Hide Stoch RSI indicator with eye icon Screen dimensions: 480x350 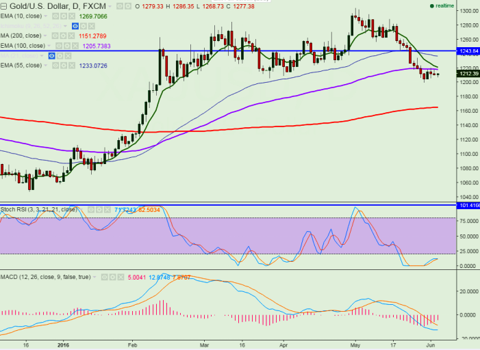[91, 210]
